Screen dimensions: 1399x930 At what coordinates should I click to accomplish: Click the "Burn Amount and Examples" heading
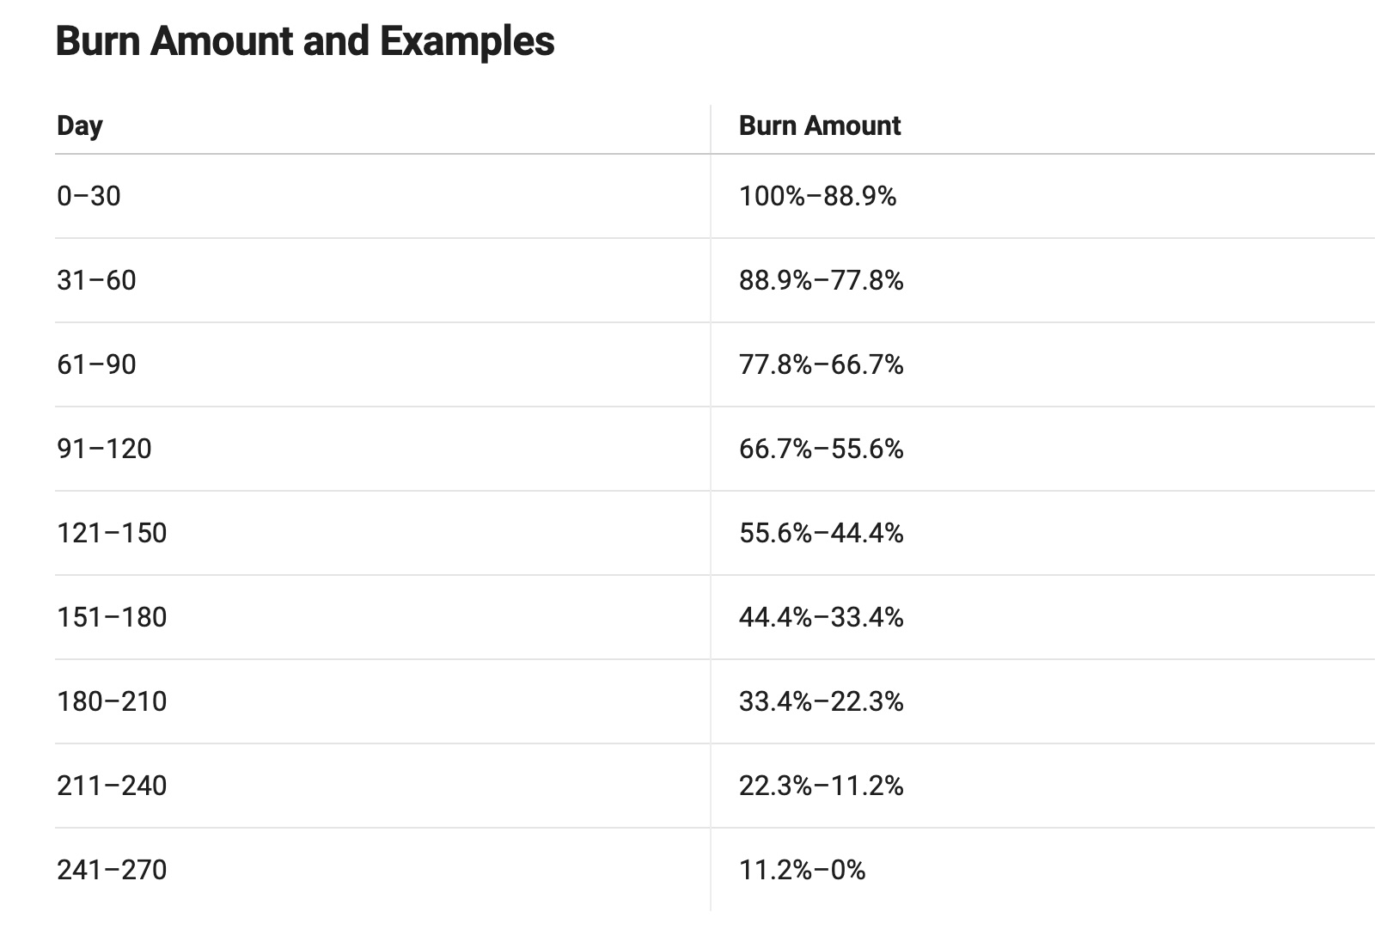pos(305,41)
